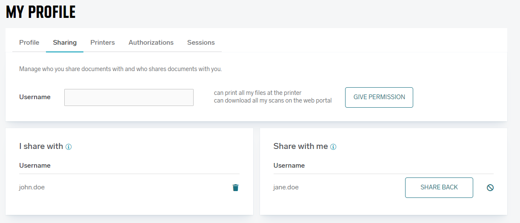Click the block icon beside jane.doe
Image resolution: width=520 pixels, height=223 pixels.
point(490,188)
